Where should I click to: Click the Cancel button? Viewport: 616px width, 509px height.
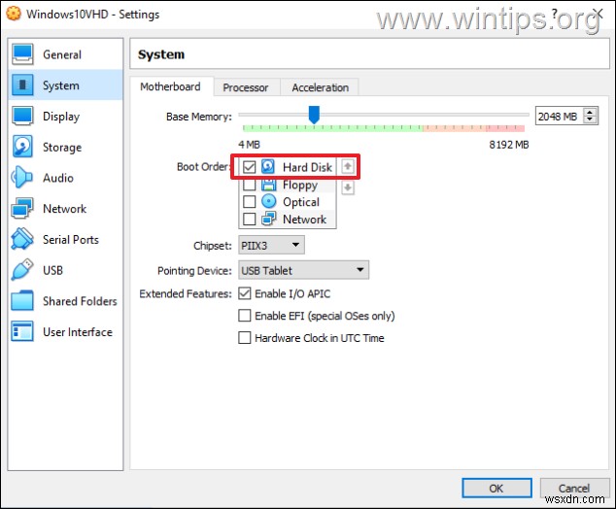574,488
